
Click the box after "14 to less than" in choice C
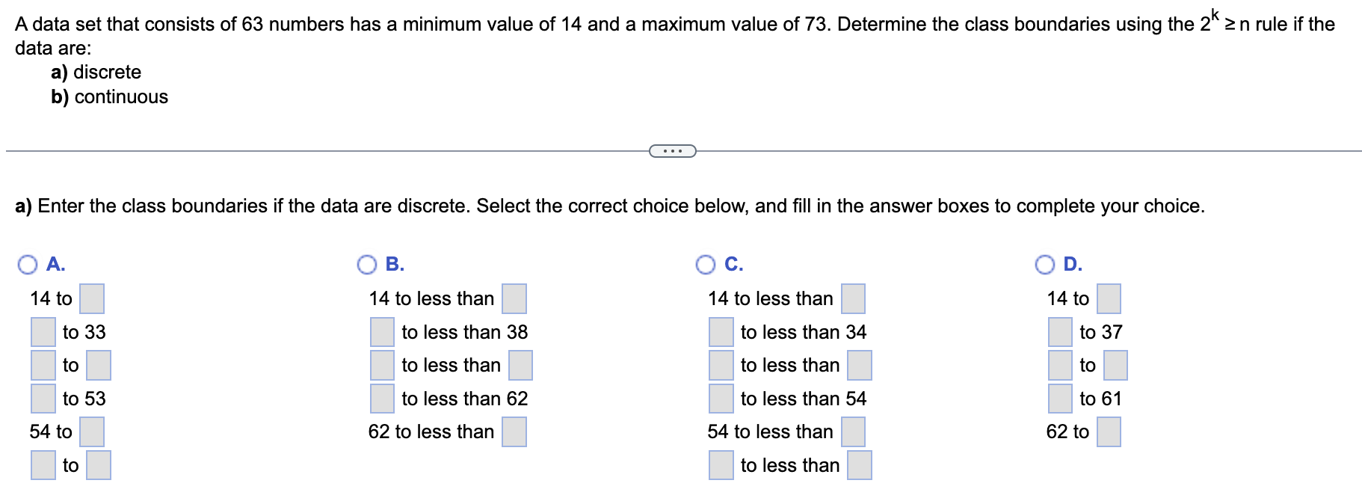[x=853, y=298]
